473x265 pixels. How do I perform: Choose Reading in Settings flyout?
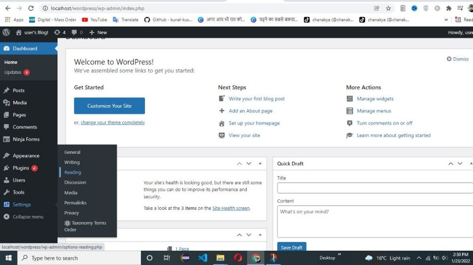point(72,172)
